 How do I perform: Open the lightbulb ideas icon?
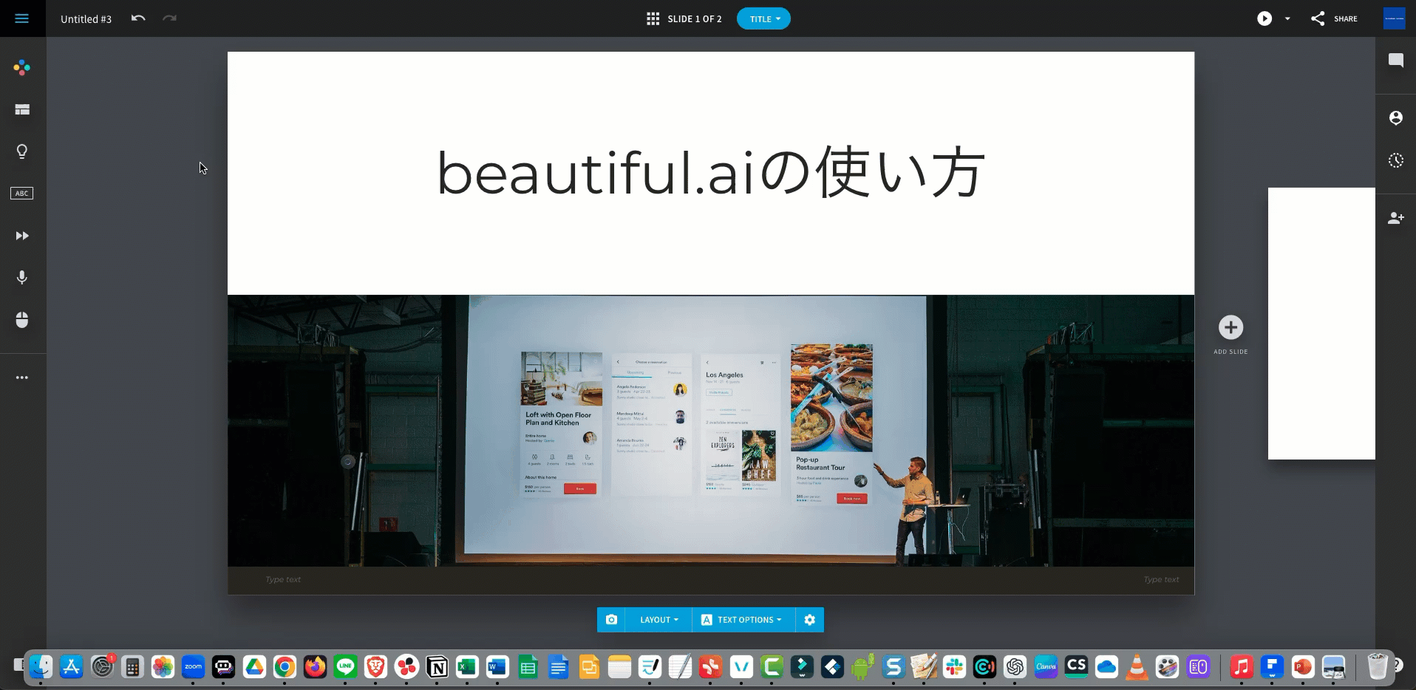tap(22, 151)
